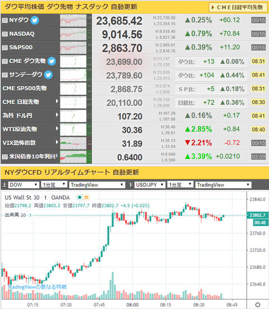The width and height of the screenshot is (269, 309).
Task: Click the S&P500 row label
Action: click(x=21, y=48)
